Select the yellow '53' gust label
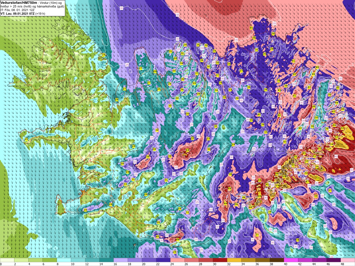 click(337, 137)
